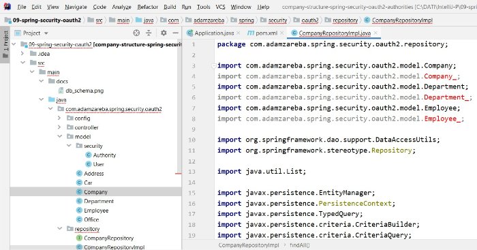Click the red error stripe marker

(x=179, y=173)
